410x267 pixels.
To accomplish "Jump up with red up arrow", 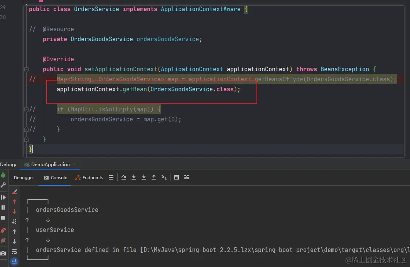I will tap(14, 202).
